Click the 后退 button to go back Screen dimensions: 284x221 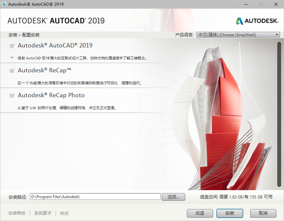coord(200,213)
